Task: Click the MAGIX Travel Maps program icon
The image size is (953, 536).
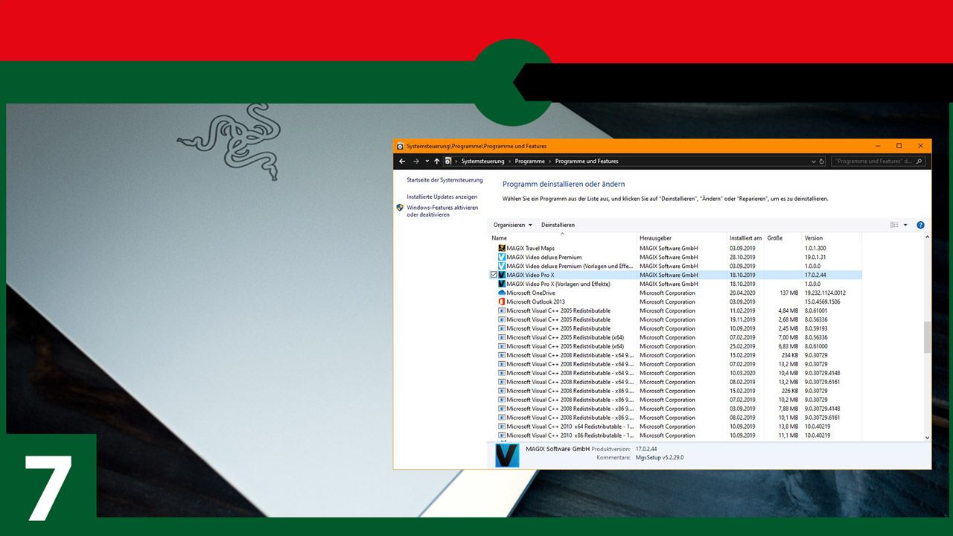Action: point(501,248)
